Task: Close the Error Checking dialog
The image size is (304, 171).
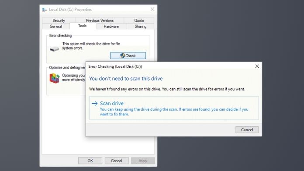Action: (257, 66)
